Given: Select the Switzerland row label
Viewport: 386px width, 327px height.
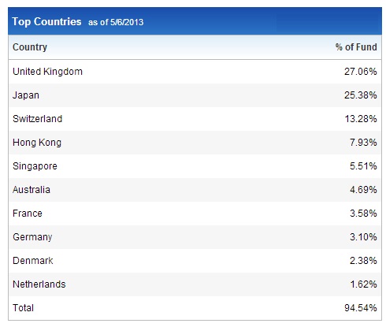Looking at the screenshot, I should 37,119.
